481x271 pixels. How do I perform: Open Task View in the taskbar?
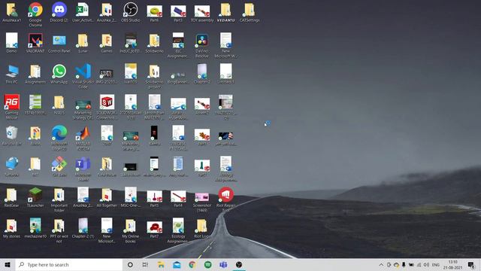145,264
